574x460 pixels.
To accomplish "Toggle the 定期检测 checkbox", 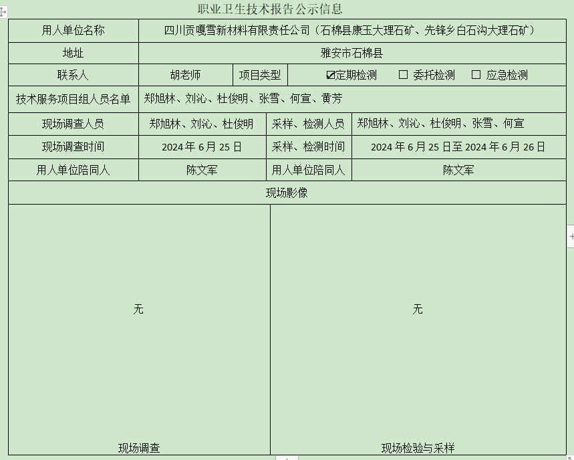I will click(330, 75).
